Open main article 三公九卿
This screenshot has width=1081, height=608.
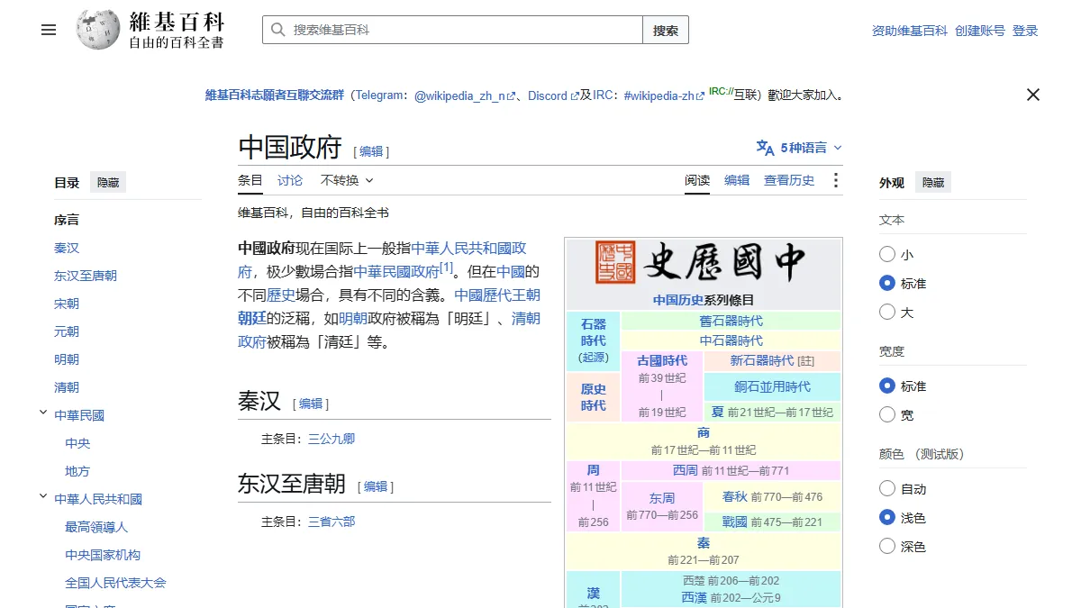pyautogui.click(x=332, y=440)
